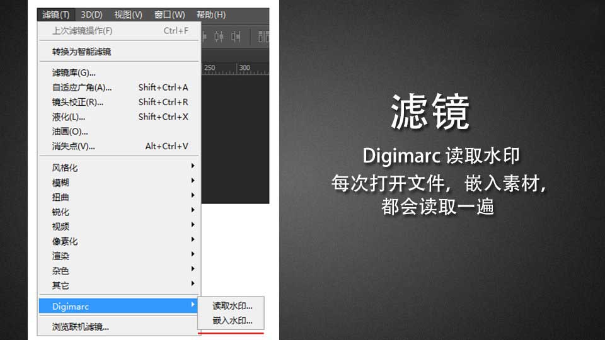
Task: Click the distribute horizontal centers icon
Action: [x=219, y=37]
